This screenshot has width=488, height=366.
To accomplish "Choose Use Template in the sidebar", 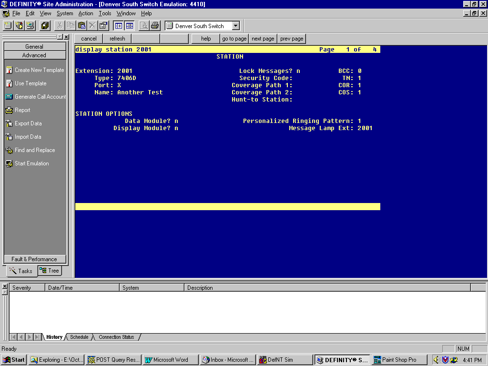I will coord(26,83).
